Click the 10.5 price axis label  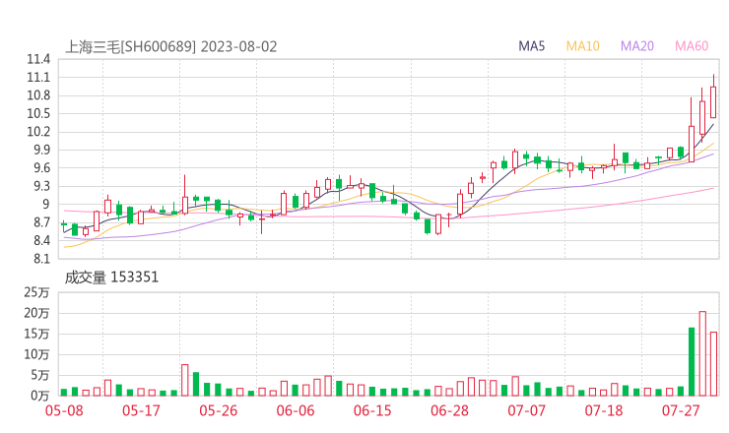tap(38, 113)
